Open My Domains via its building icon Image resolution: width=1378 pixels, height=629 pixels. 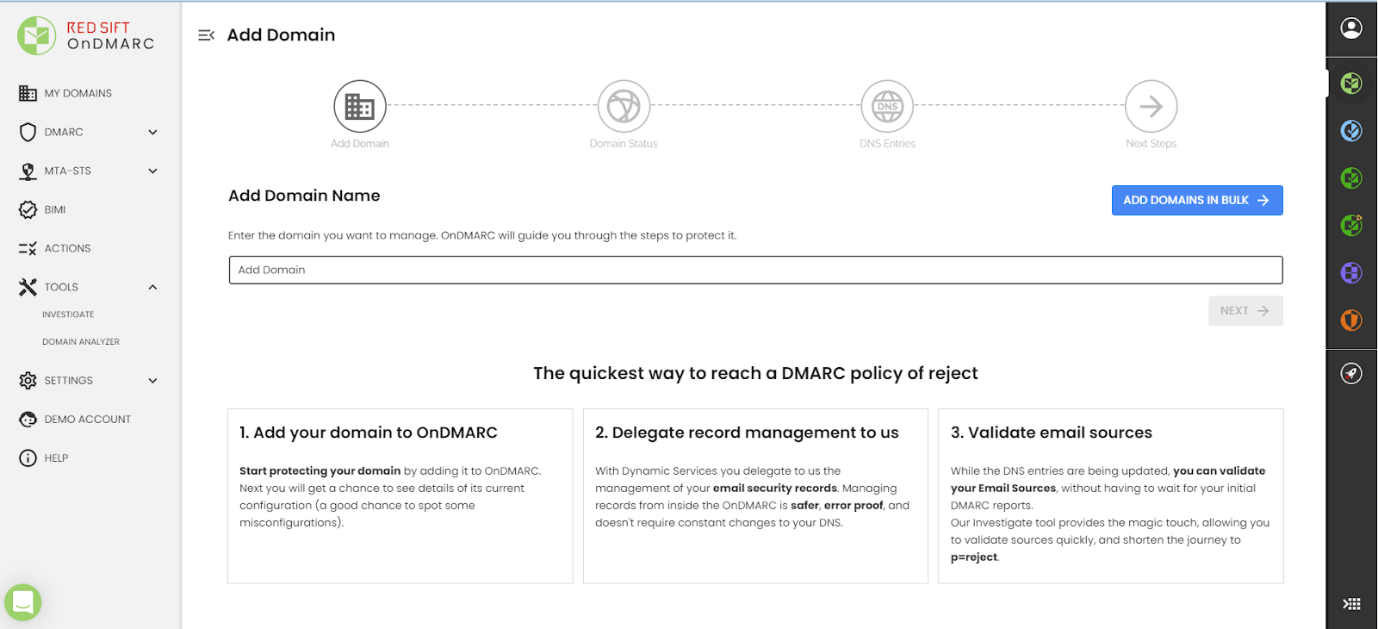[28, 93]
